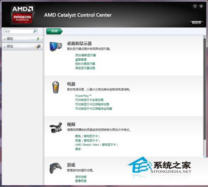
Task: Click the green pin icon beside 固定
Action: 38,39
